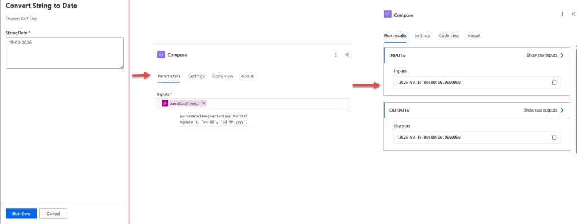Click the OUTPUTS section header
577x224 pixels.
point(477,111)
